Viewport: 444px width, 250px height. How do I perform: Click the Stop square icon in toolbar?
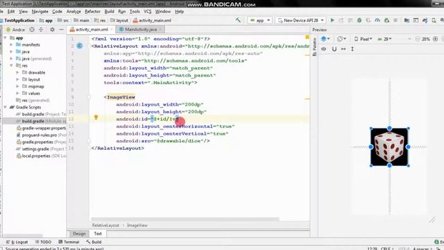click(395, 20)
